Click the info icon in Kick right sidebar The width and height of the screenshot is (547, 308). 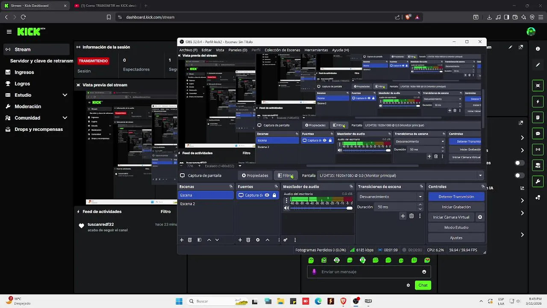pos(538,49)
